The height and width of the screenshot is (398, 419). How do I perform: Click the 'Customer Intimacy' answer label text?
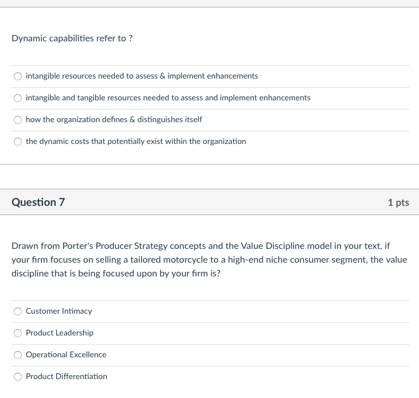[58, 311]
